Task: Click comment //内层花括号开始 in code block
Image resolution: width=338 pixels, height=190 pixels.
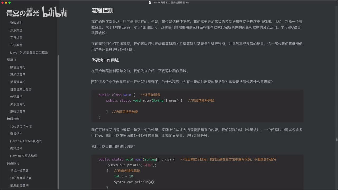Action: point(201,101)
